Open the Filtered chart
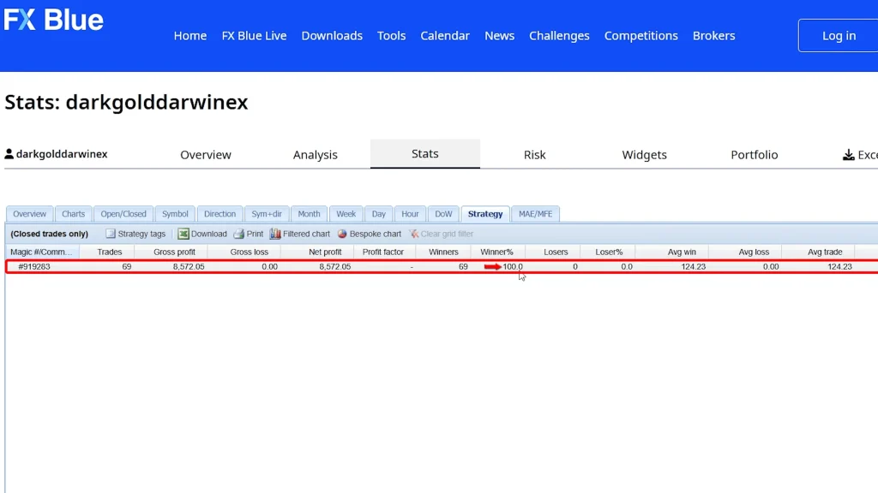The image size is (878, 493). point(300,234)
